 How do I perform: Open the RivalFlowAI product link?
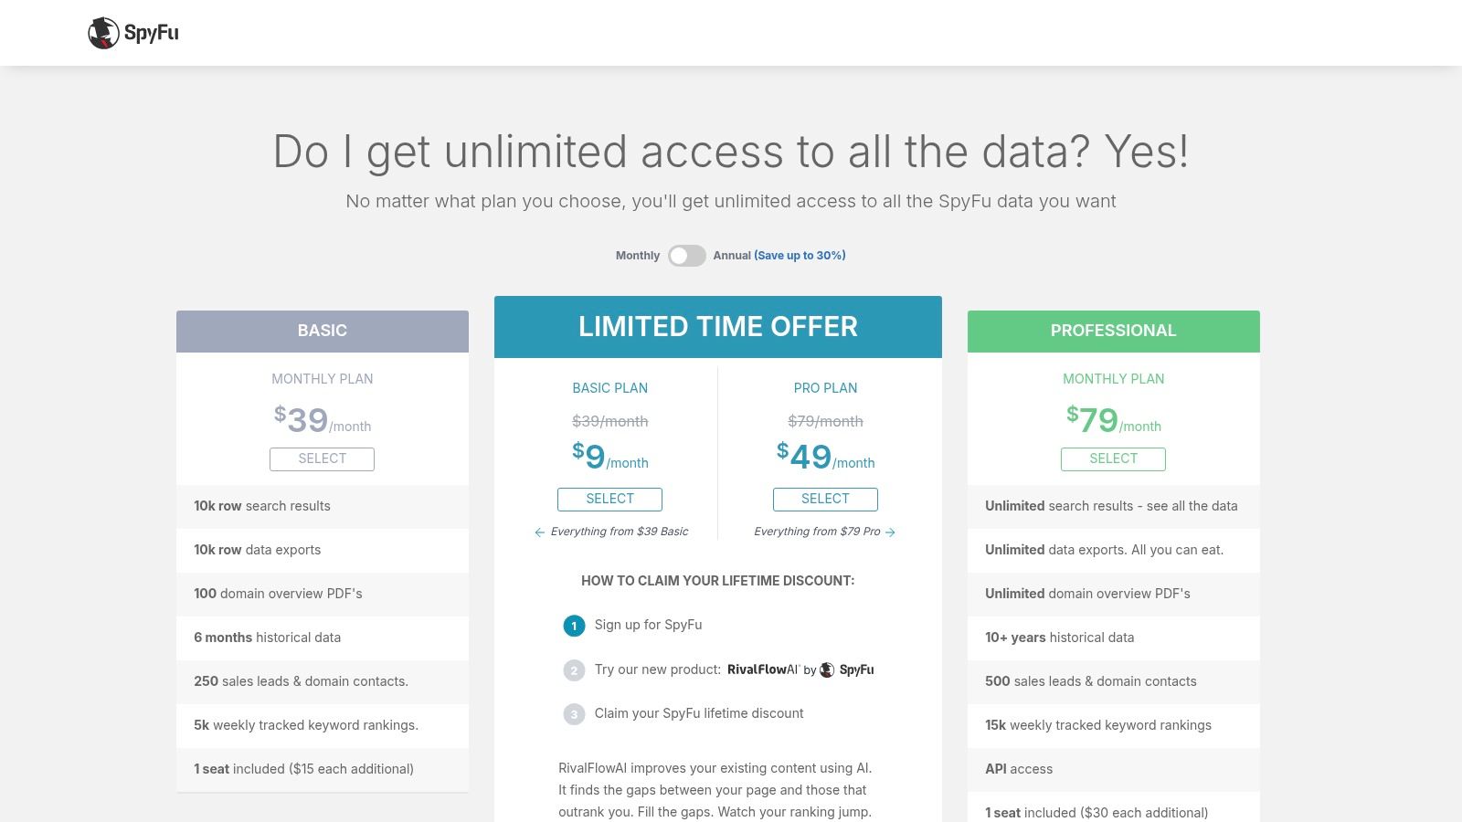(x=763, y=669)
